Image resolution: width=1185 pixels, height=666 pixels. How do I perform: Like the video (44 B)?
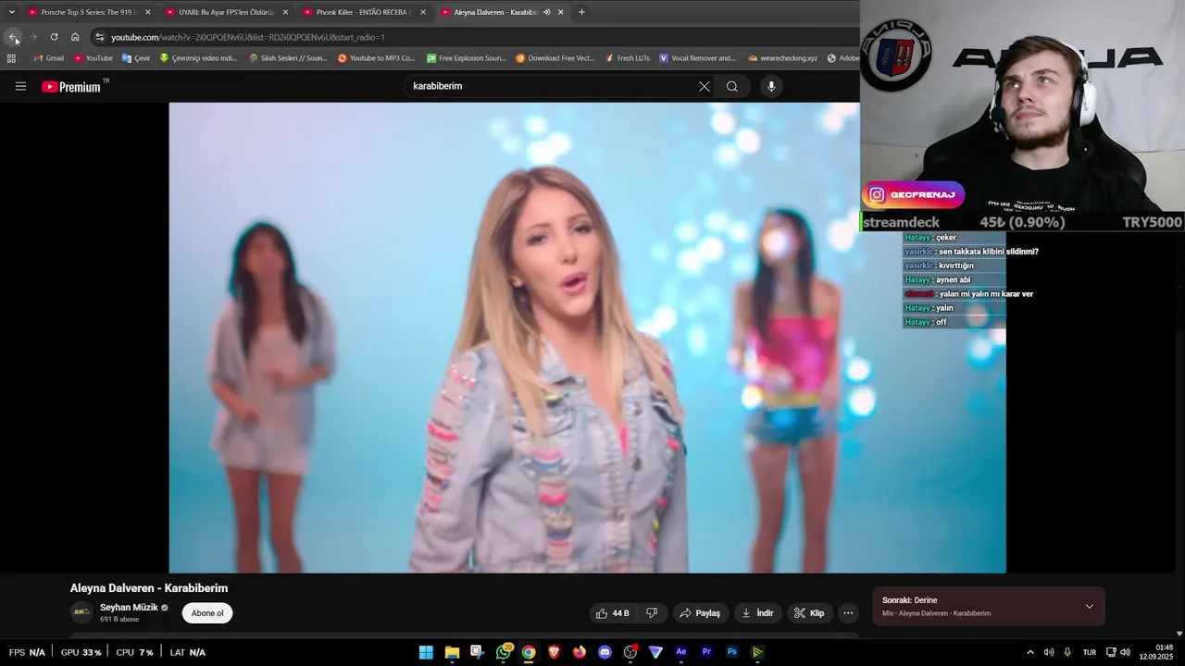(613, 613)
